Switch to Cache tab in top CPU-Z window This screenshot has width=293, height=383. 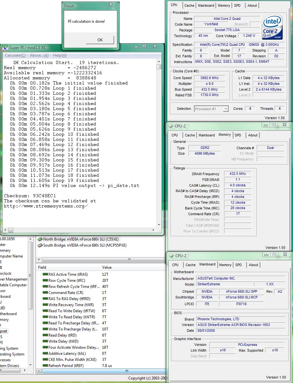coord(189,5)
